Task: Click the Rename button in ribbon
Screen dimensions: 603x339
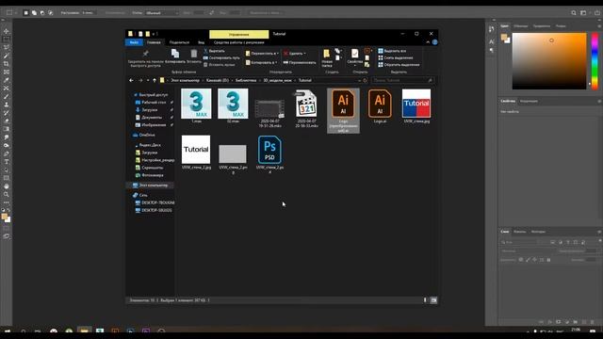Action: (x=300, y=62)
